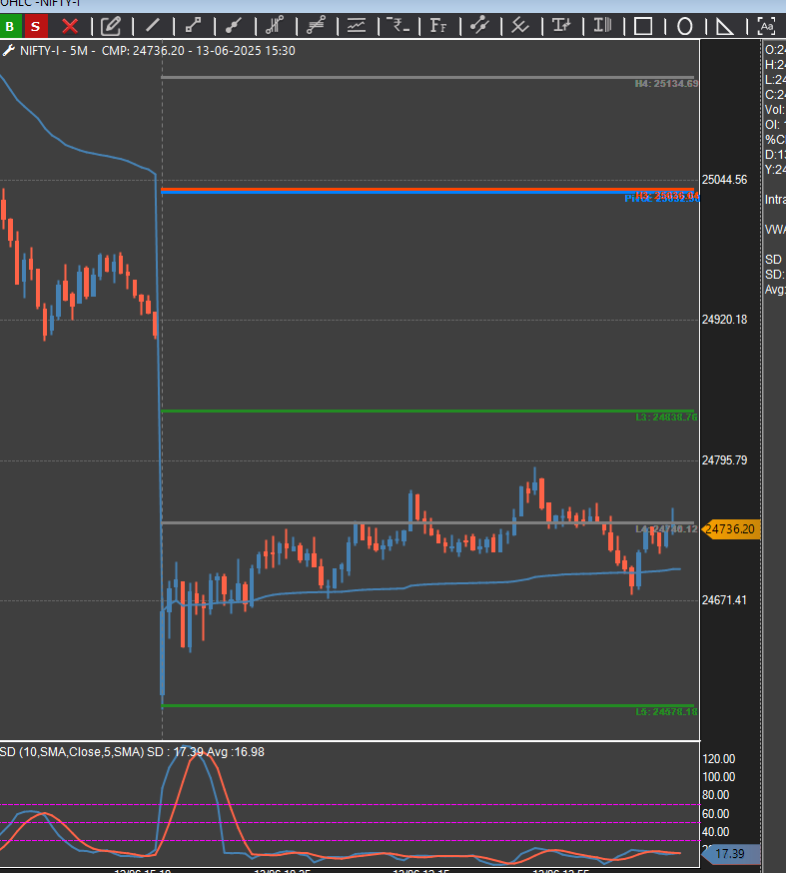Click the L3: 24838.76 level label
The image size is (786, 873).
coord(666,417)
